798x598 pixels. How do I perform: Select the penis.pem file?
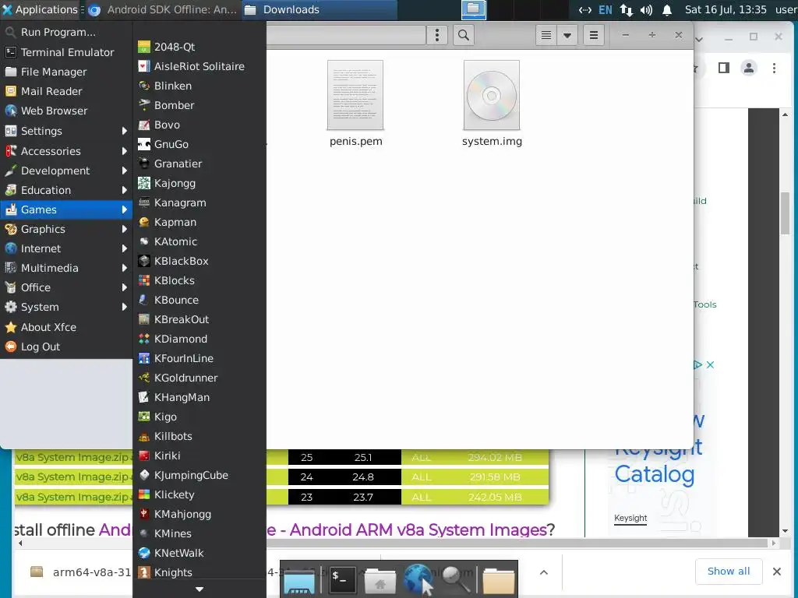pyautogui.click(x=355, y=104)
